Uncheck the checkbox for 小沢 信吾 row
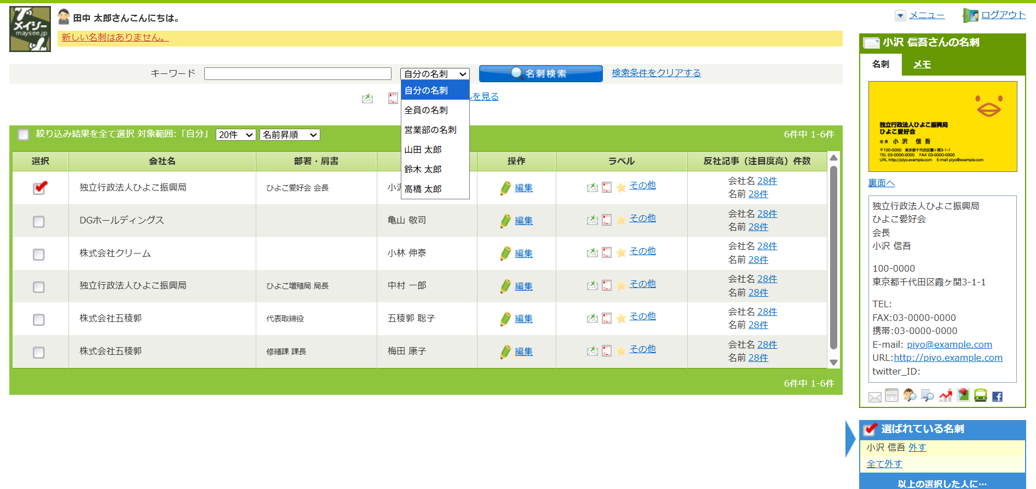 click(39, 188)
